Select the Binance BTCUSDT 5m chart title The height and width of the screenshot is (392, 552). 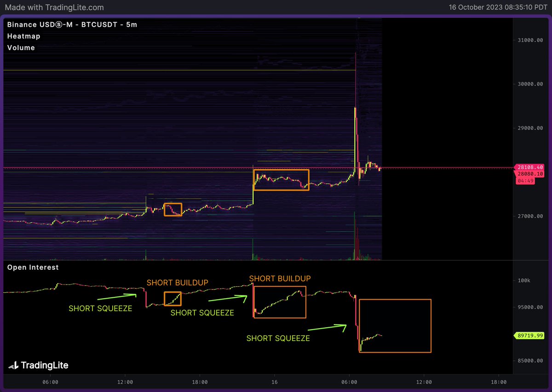point(72,24)
